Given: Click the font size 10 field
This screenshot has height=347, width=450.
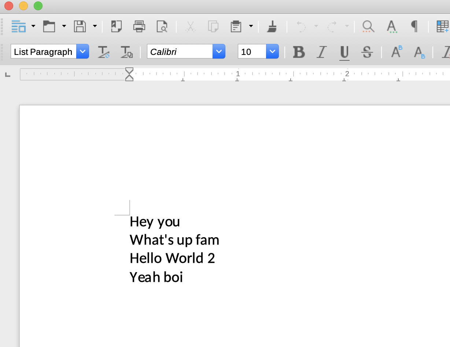Looking at the screenshot, I should (x=252, y=52).
